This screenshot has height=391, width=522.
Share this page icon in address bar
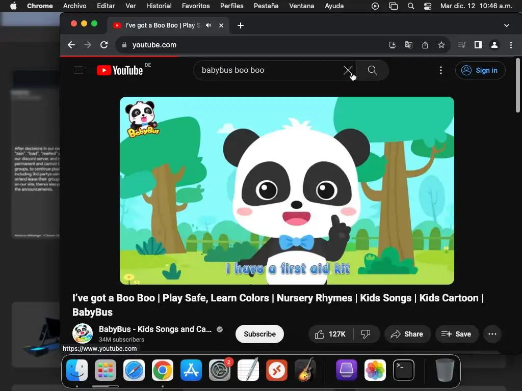click(425, 45)
